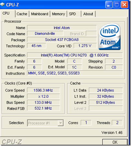Viewport: 131px width, 146px height.
Task: Click the Core Speed value field
Action: (43, 90)
